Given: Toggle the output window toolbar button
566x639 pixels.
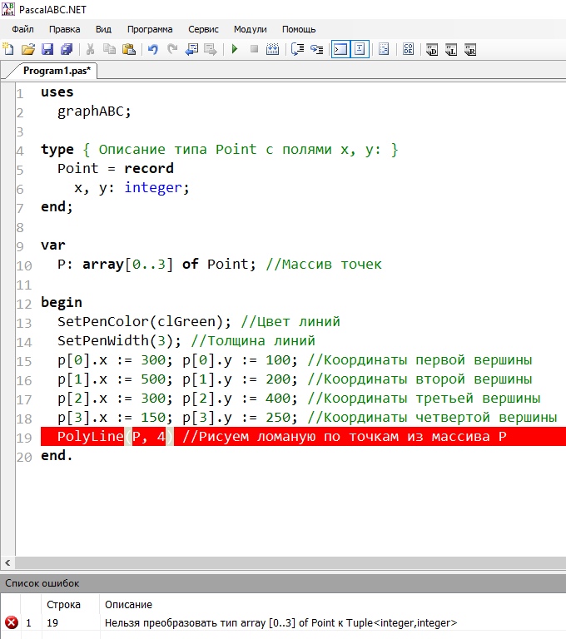Looking at the screenshot, I should pyautogui.click(x=340, y=49).
